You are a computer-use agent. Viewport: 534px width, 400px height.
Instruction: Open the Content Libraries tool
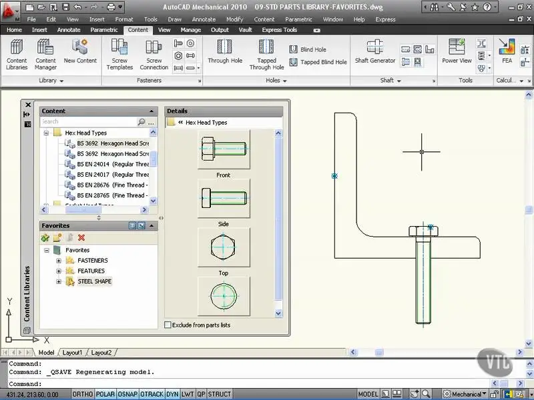tap(17, 53)
